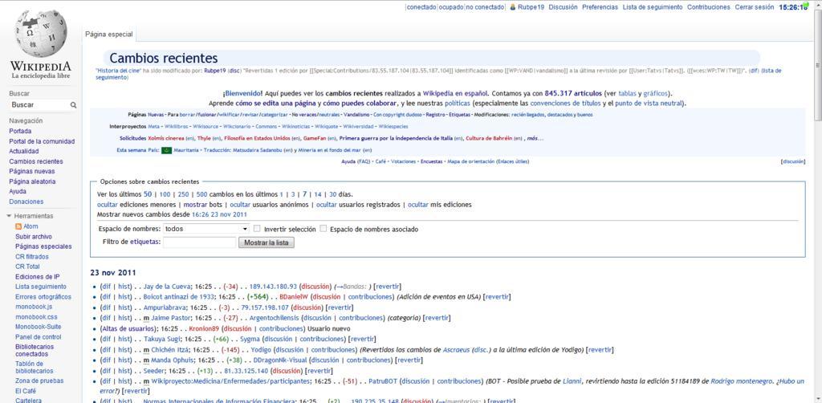
Task: Set status to no conectado
Action: pyautogui.click(x=485, y=7)
